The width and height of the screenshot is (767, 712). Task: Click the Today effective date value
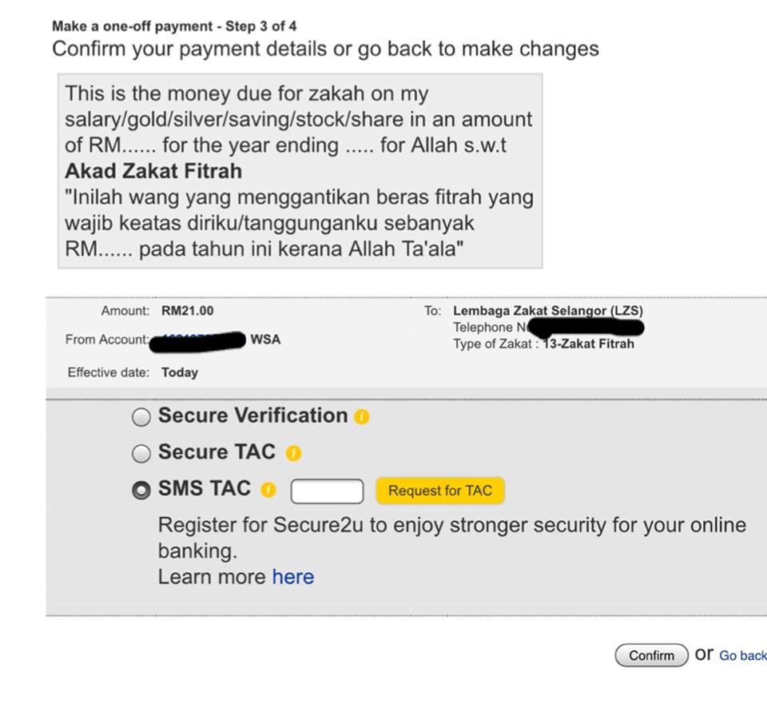(180, 373)
